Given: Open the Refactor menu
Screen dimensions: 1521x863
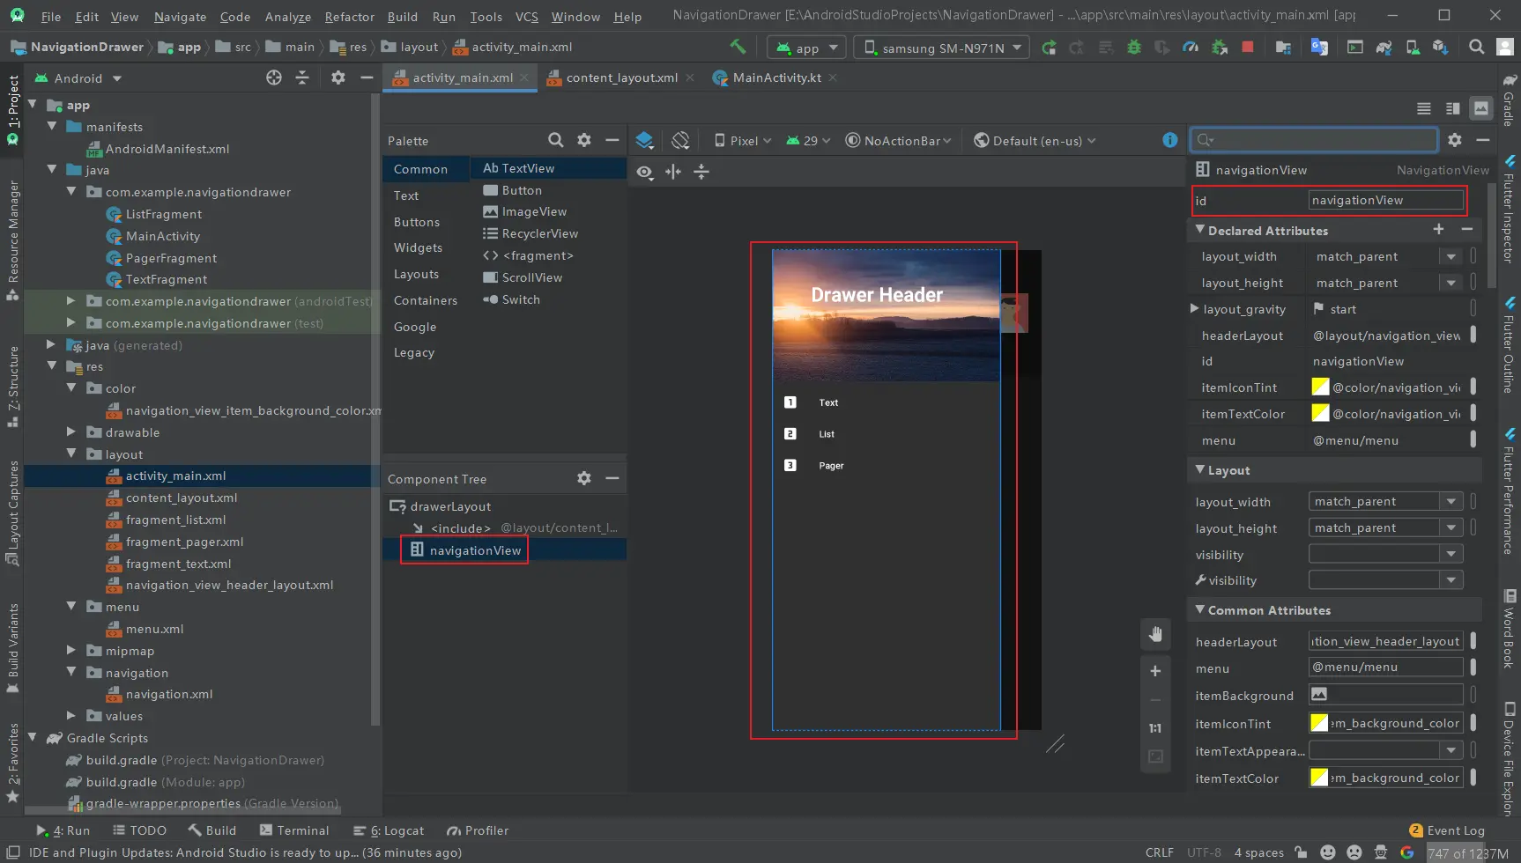Looking at the screenshot, I should pyautogui.click(x=349, y=17).
